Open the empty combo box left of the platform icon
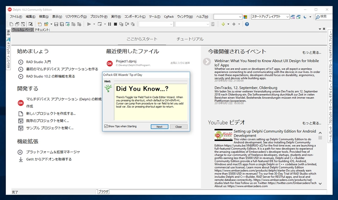Image resolution: width=338 pixels, height=200 pixels. [x=228, y=17]
